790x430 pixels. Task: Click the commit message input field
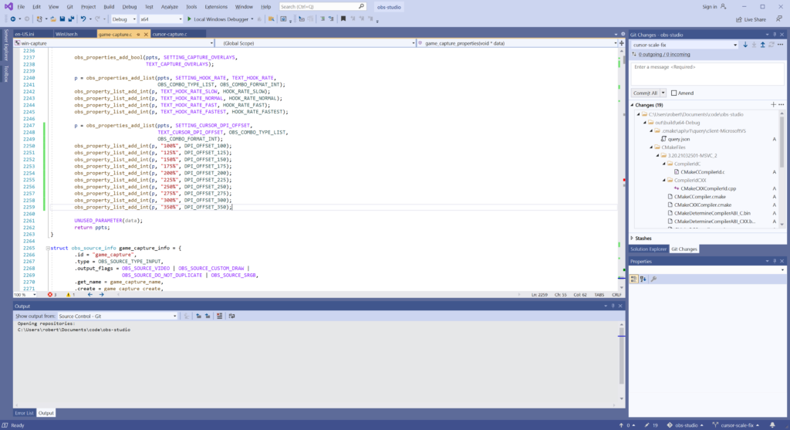[707, 73]
